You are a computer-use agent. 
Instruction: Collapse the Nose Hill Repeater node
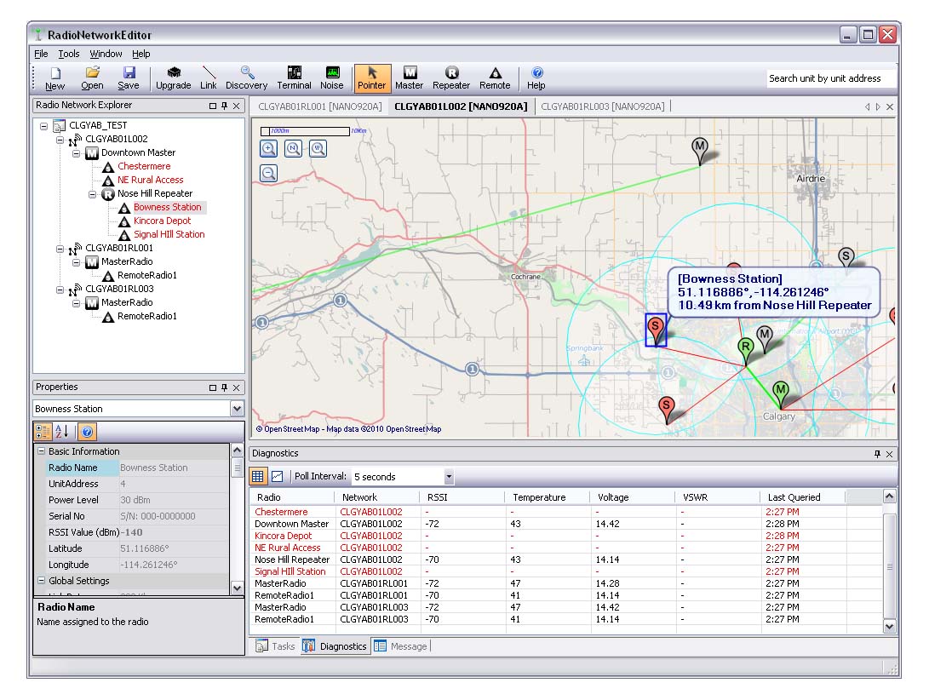[x=92, y=194]
